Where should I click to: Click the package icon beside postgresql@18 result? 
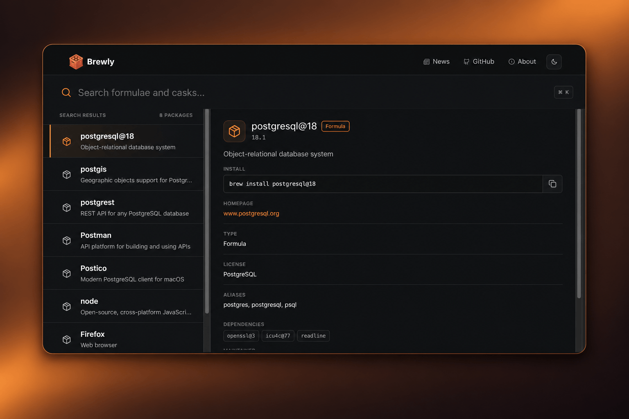[67, 142]
